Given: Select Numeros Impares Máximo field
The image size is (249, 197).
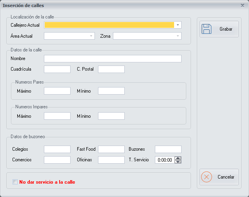Looking at the screenshot, I should click(x=57, y=116).
